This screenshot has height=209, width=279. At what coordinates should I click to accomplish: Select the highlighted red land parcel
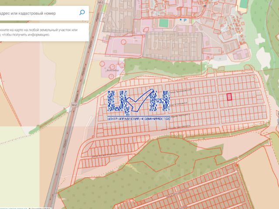point(229,97)
